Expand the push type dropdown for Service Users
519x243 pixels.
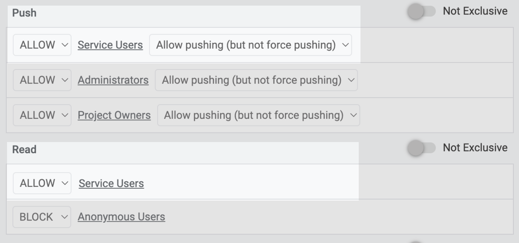coord(250,45)
